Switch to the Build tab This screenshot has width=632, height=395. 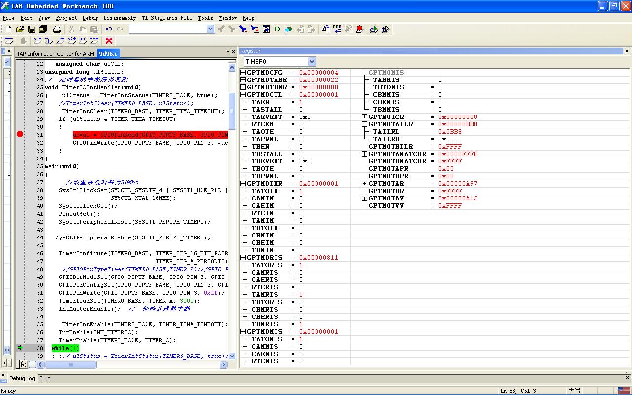tap(45, 378)
